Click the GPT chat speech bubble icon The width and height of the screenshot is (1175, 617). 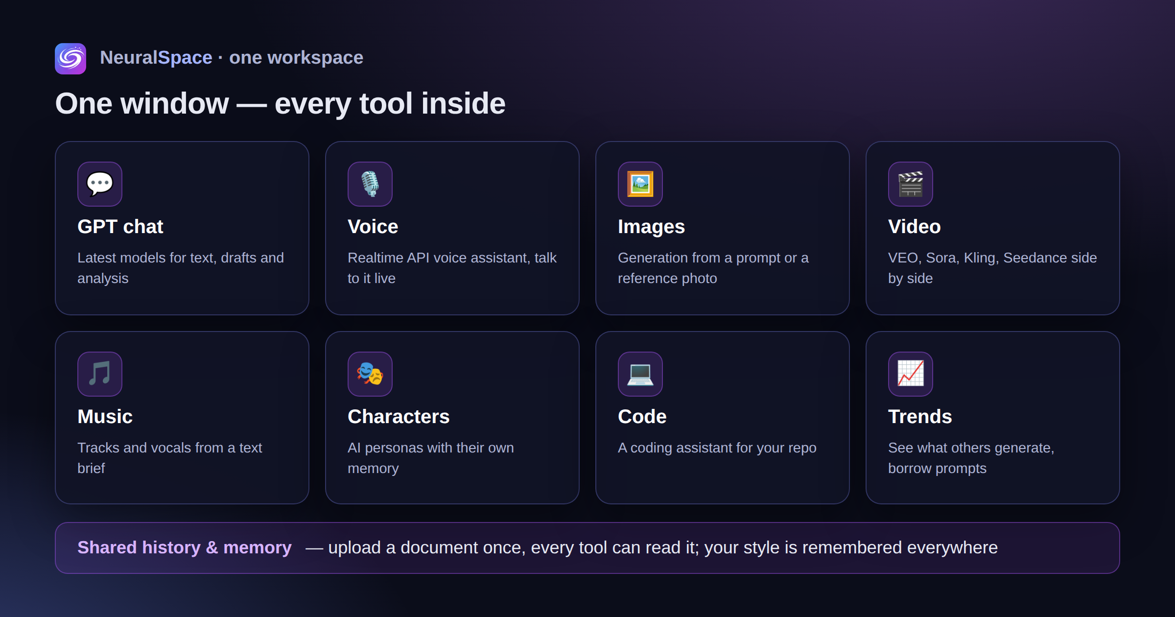(100, 184)
